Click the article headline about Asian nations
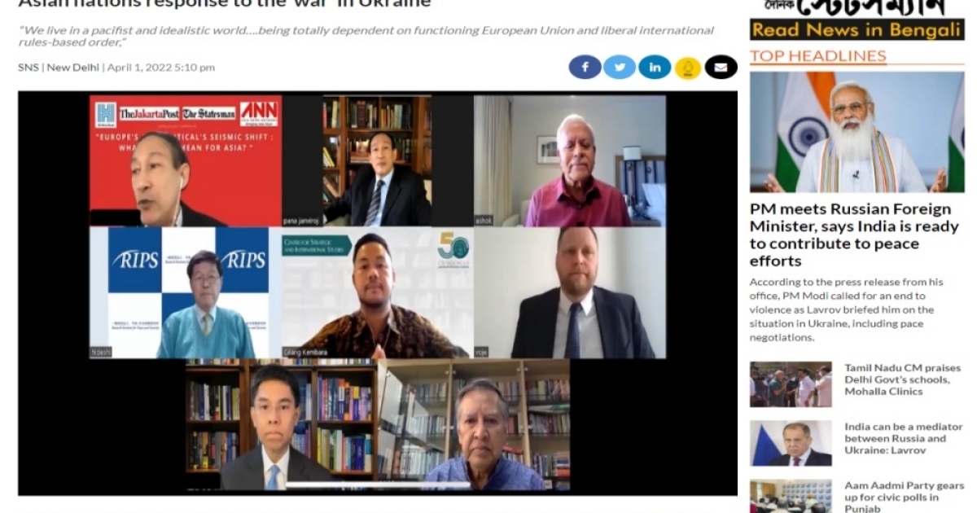The height and width of the screenshot is (513, 977). point(224,4)
